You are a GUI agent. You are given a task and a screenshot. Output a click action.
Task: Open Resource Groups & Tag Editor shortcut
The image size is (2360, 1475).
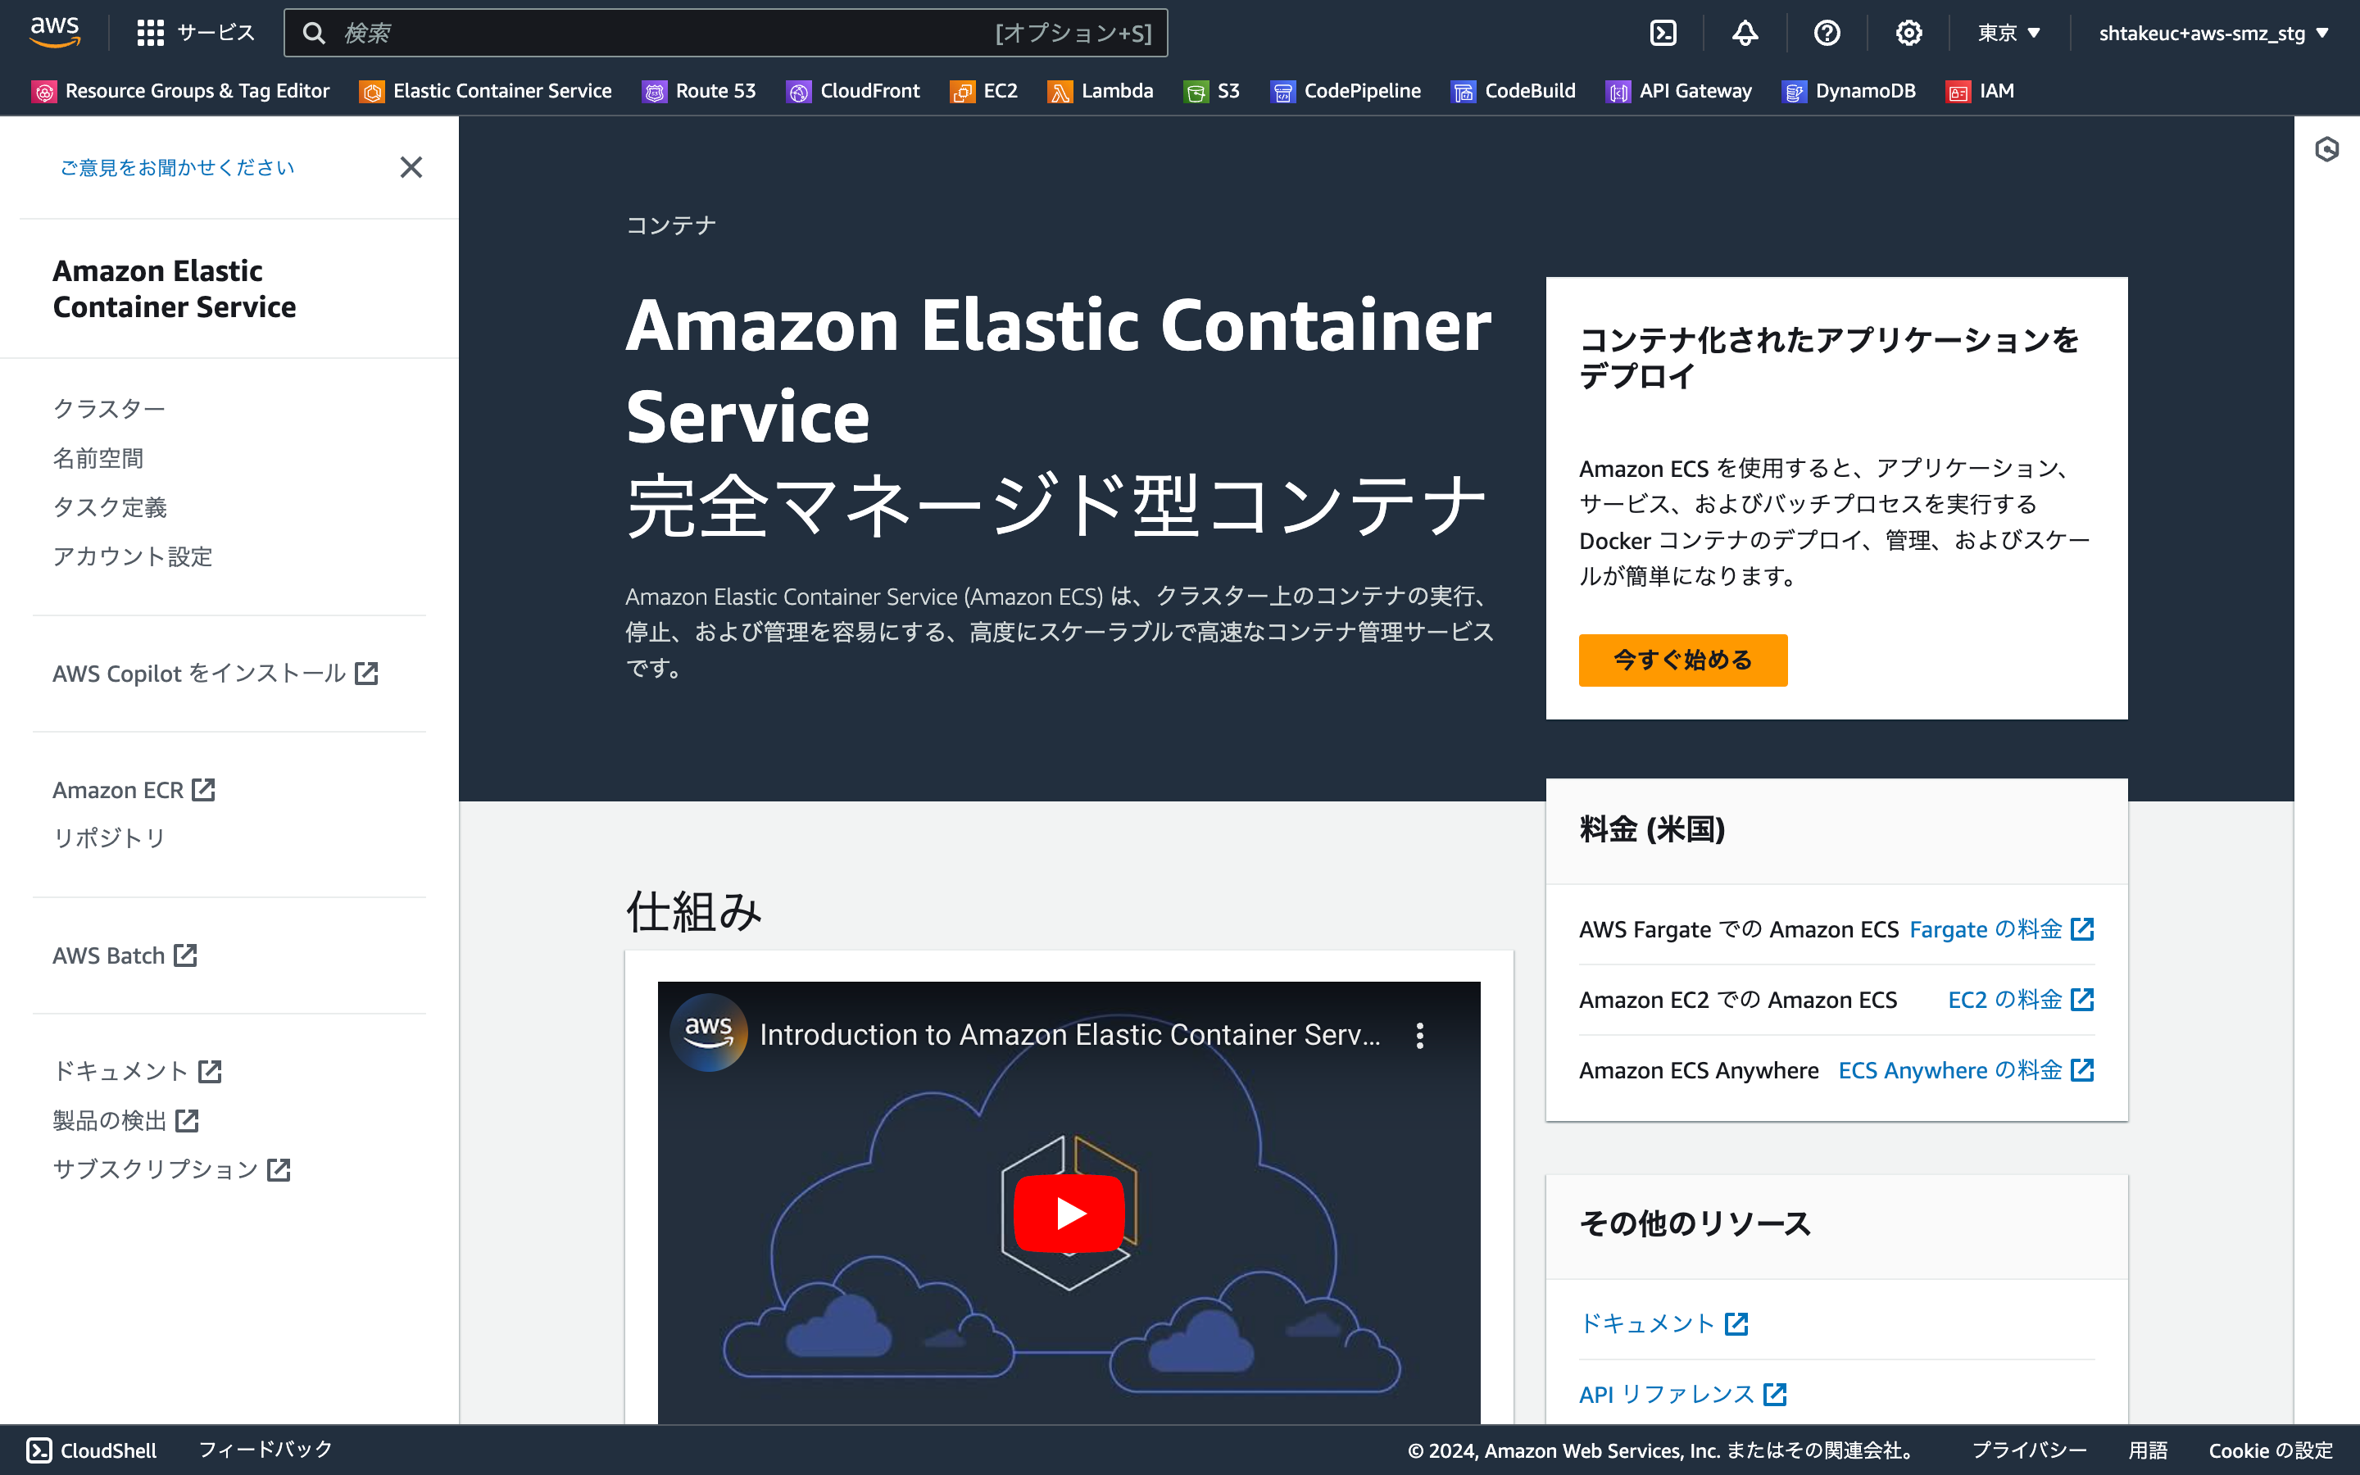(181, 91)
